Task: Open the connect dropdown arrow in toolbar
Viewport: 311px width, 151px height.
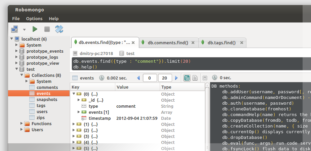Action: (x=24, y=30)
